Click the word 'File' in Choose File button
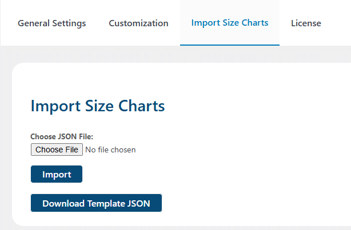The height and width of the screenshot is (230, 351). pos(71,150)
